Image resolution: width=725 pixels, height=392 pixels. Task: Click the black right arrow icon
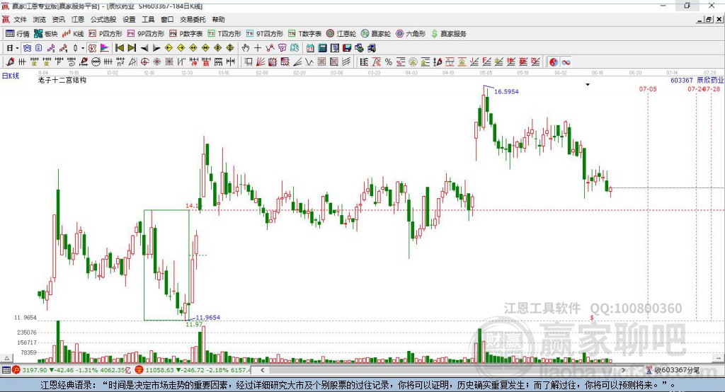(156, 48)
